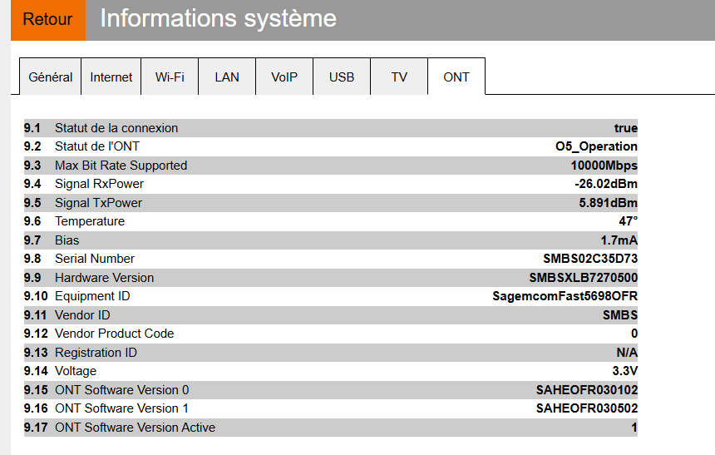Viewport: 715px width, 455px height.
Task: Click the Informations système page title
Action: (x=218, y=19)
